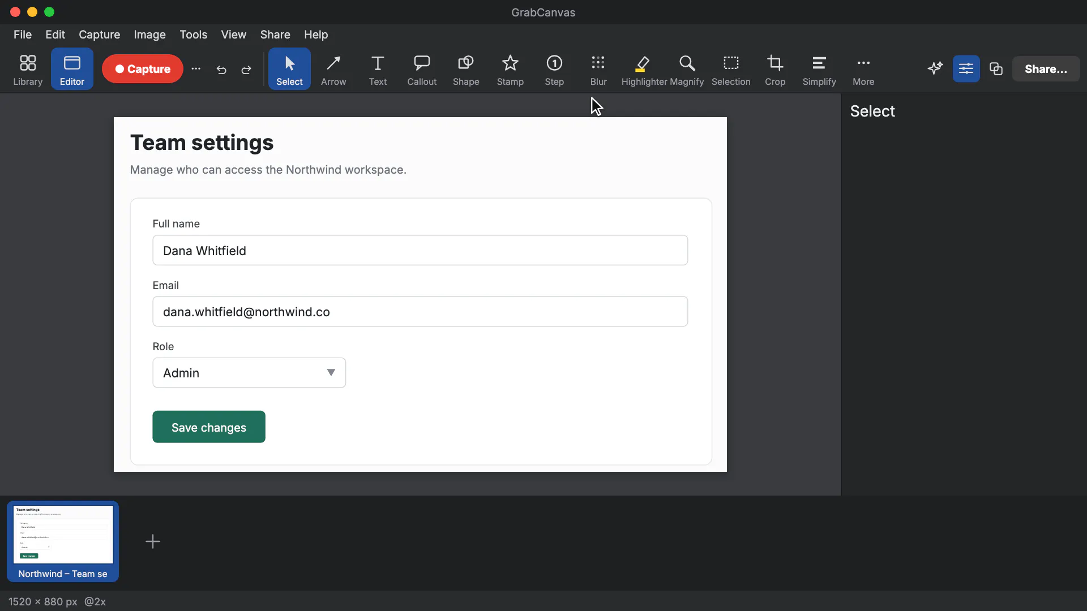1087x611 pixels.
Task: Open capture options ellipsis next to Capture
Action: 196,68
